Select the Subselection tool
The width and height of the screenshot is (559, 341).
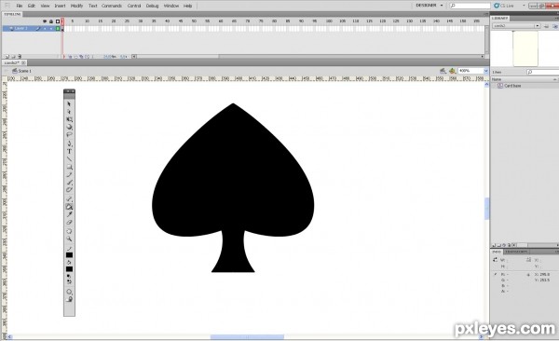coord(69,112)
